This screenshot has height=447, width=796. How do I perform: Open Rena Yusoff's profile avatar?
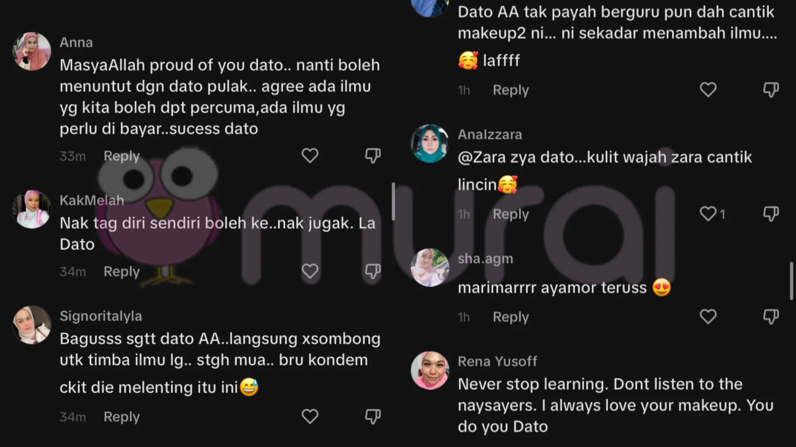click(430, 370)
